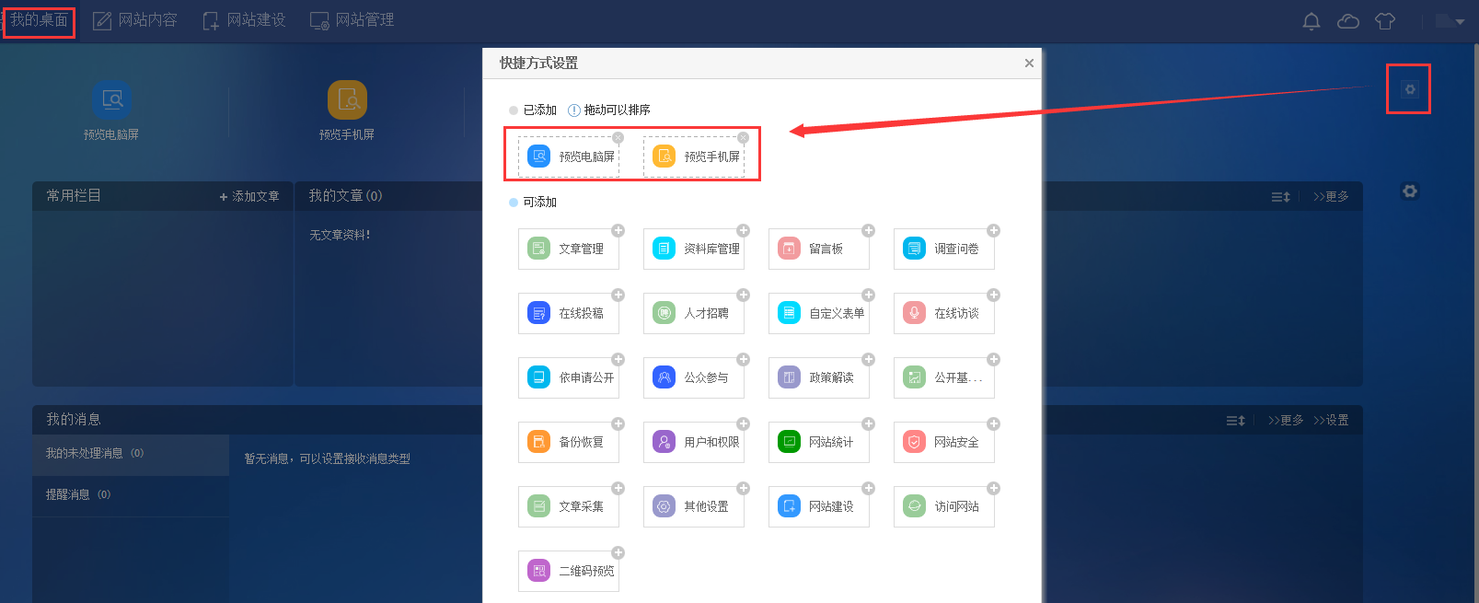Remove 预览电脑屏 from added shortcuts
The width and height of the screenshot is (1479, 603).
tap(618, 138)
